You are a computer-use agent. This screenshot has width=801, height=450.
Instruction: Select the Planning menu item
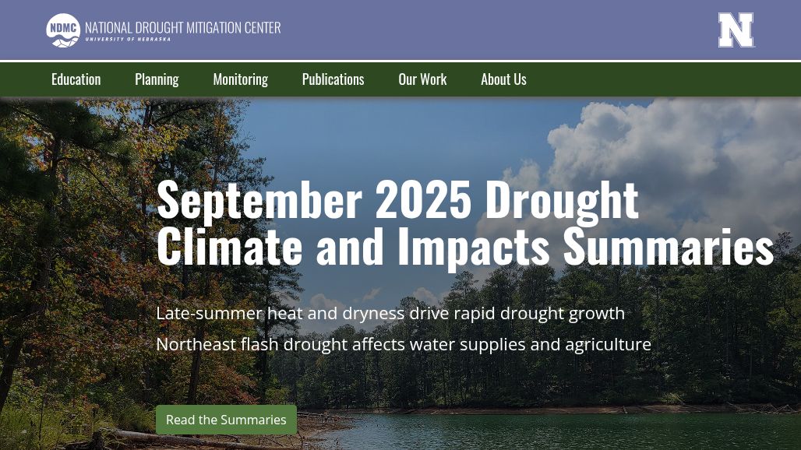pos(157,79)
